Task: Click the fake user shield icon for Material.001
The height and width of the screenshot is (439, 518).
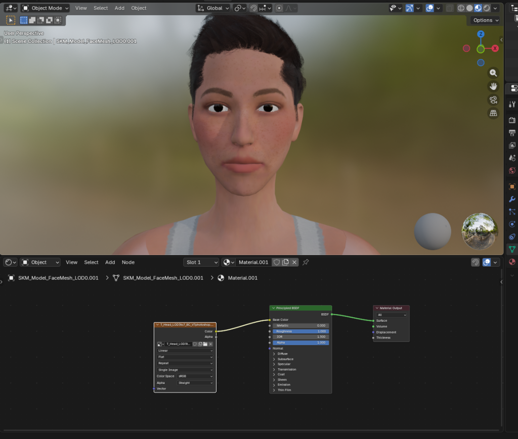Action: tap(277, 262)
